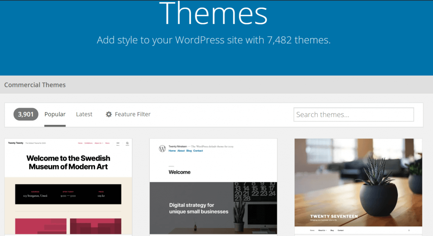
Task: Open the Twenty Seventeen theme thumbnail
Action: [358, 187]
